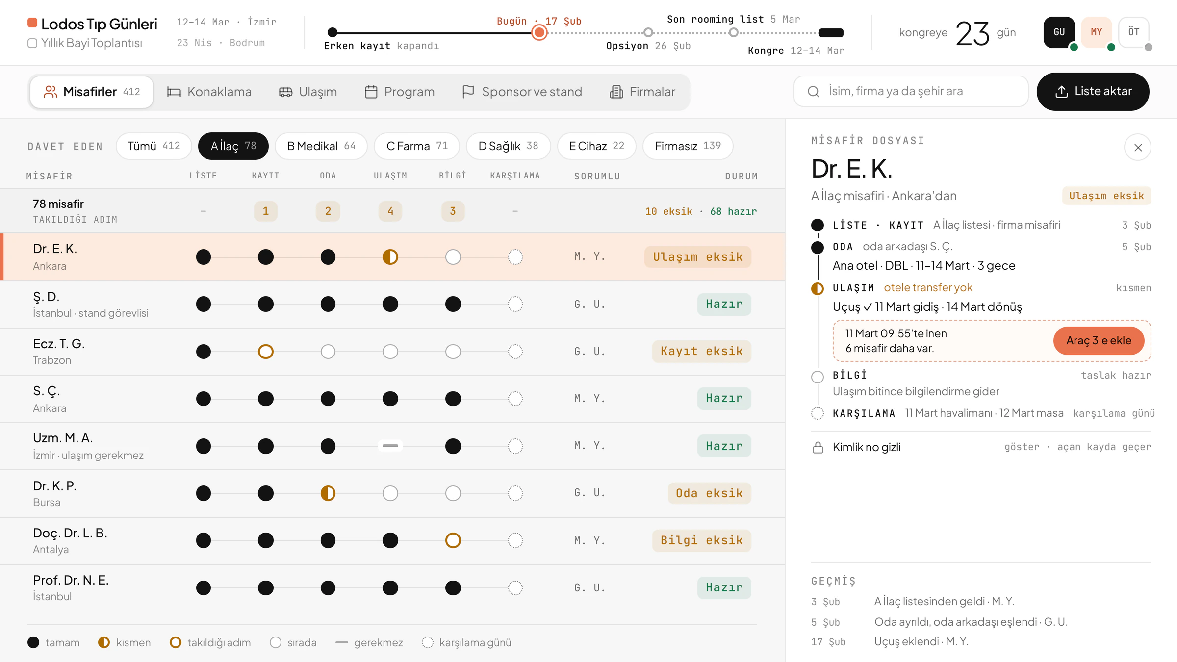Click the dotted Karşılama circle for S. Ç.
This screenshot has width=1177, height=662.
click(515, 399)
